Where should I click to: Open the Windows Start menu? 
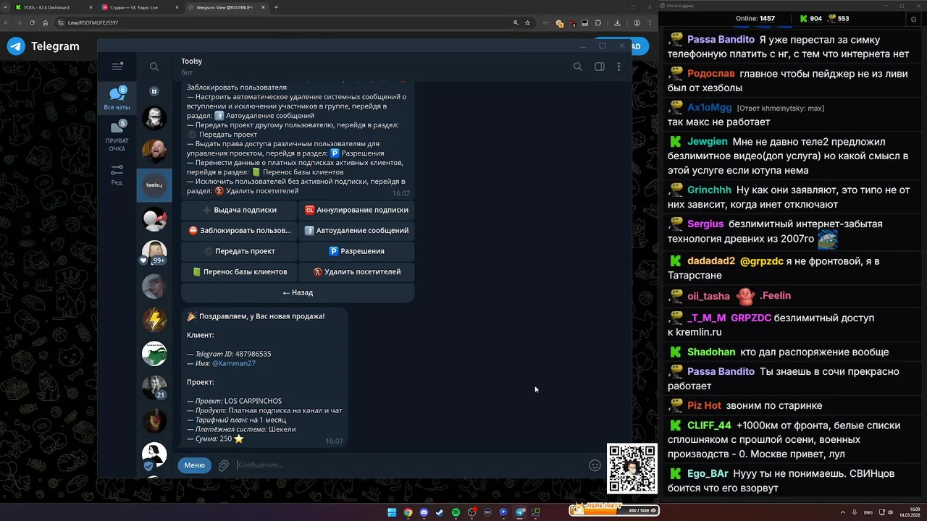(x=392, y=512)
